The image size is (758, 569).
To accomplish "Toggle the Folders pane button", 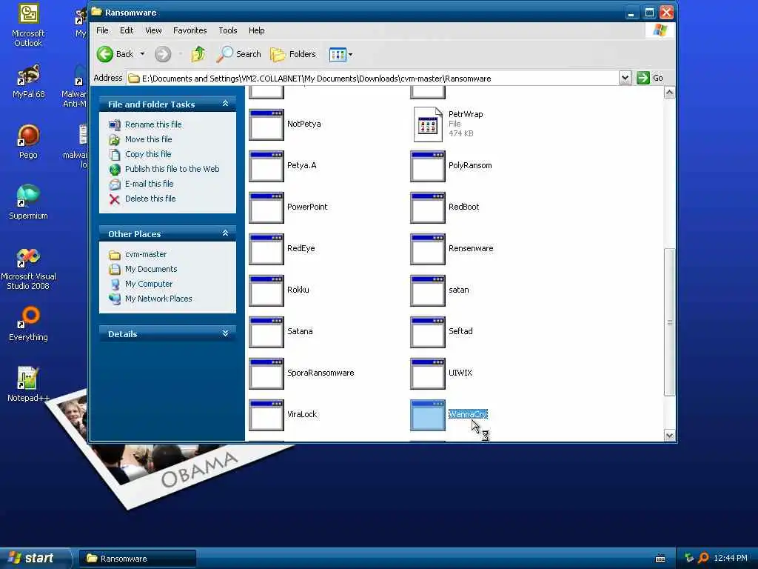I will click(292, 54).
